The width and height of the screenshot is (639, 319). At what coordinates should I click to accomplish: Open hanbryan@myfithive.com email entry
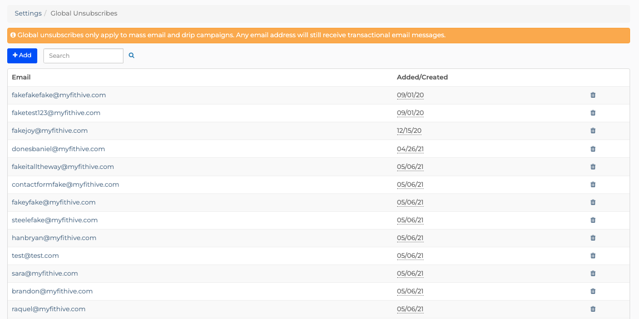(x=54, y=238)
